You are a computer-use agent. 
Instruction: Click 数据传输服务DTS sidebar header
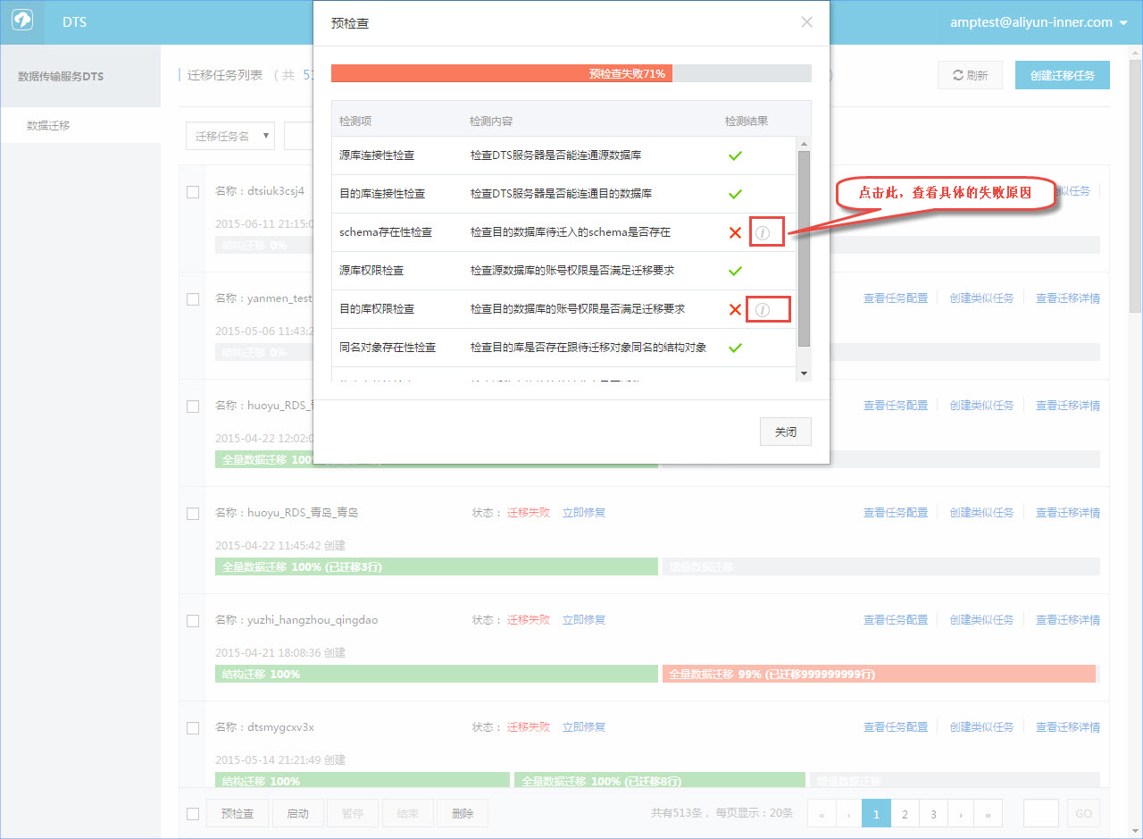[x=61, y=77]
